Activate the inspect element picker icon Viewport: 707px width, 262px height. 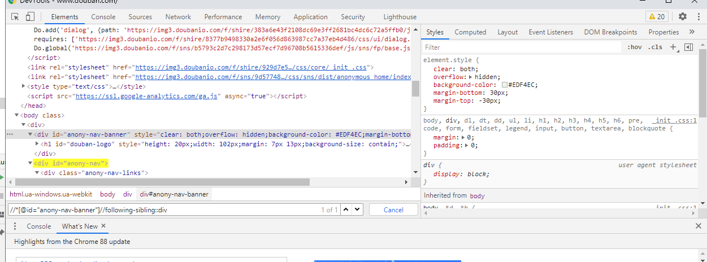click(16, 17)
